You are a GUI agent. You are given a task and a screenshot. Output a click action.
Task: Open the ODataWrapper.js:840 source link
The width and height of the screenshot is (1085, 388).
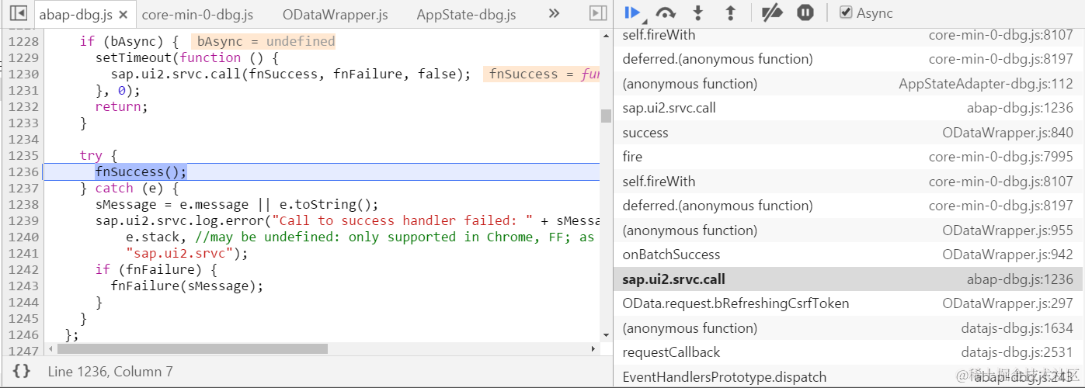pyautogui.click(x=1007, y=133)
